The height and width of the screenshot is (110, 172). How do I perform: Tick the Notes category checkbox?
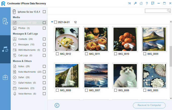pos(44,66)
